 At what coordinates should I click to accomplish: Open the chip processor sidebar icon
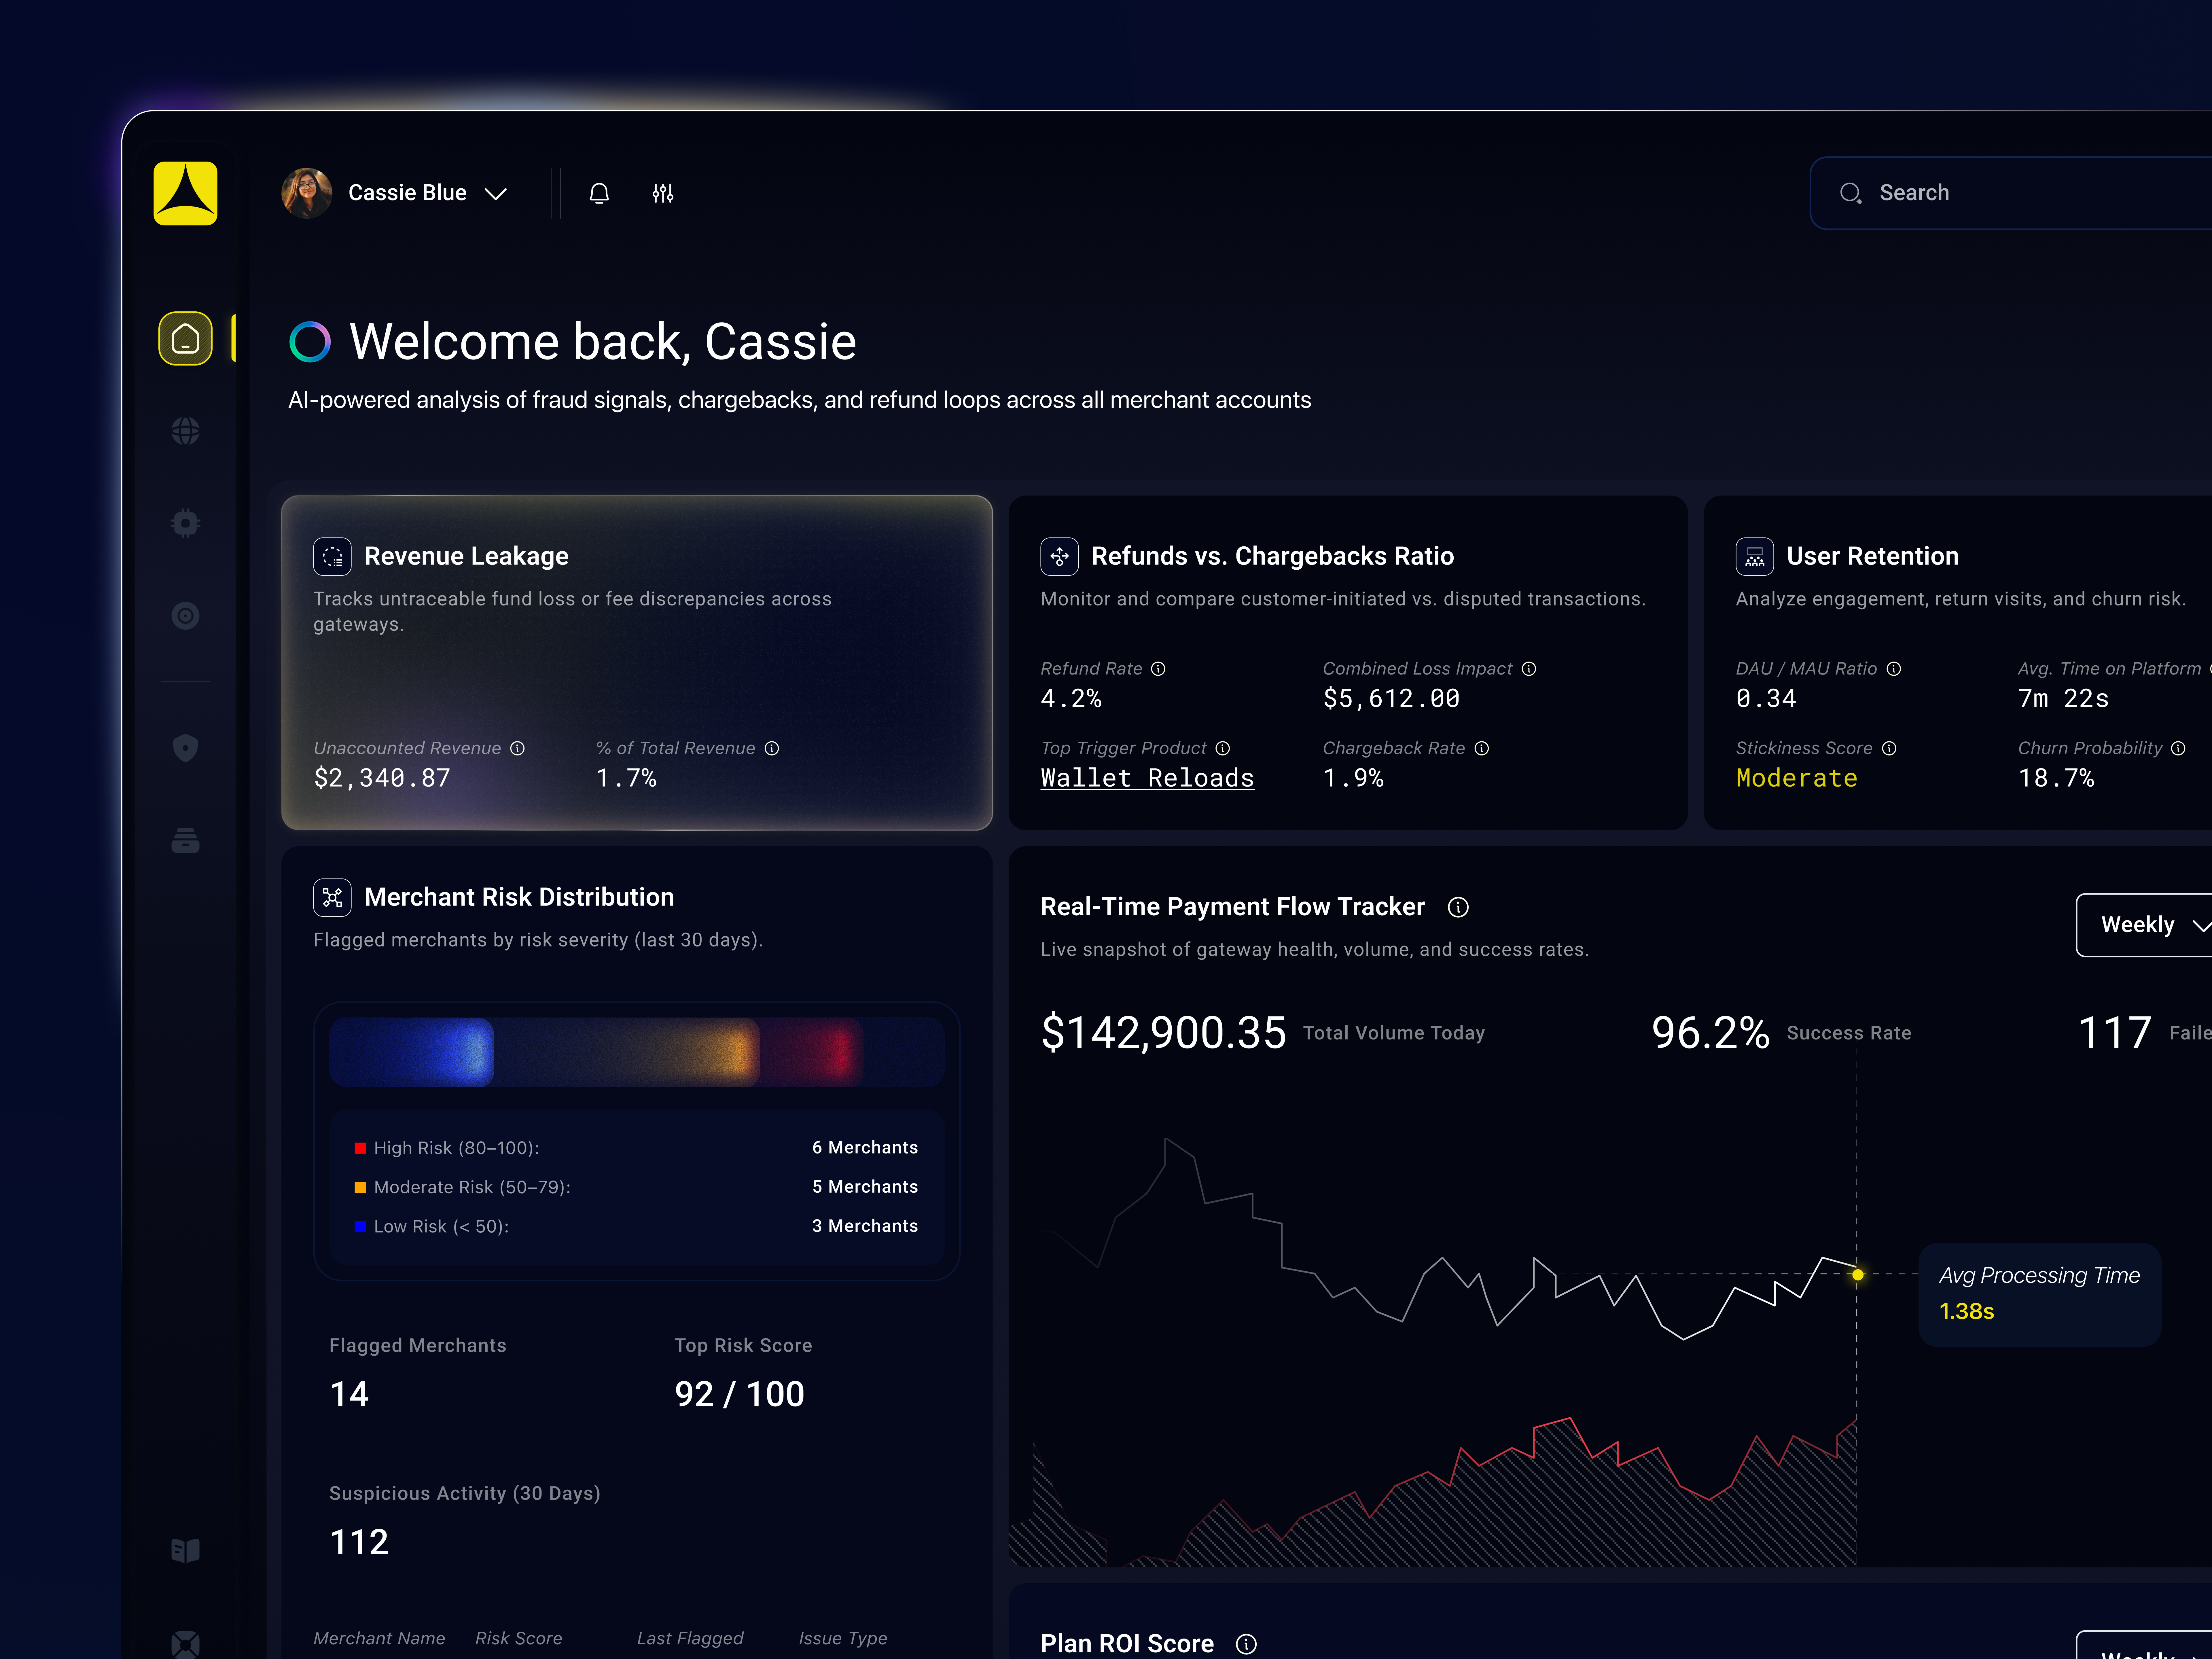[x=185, y=523]
